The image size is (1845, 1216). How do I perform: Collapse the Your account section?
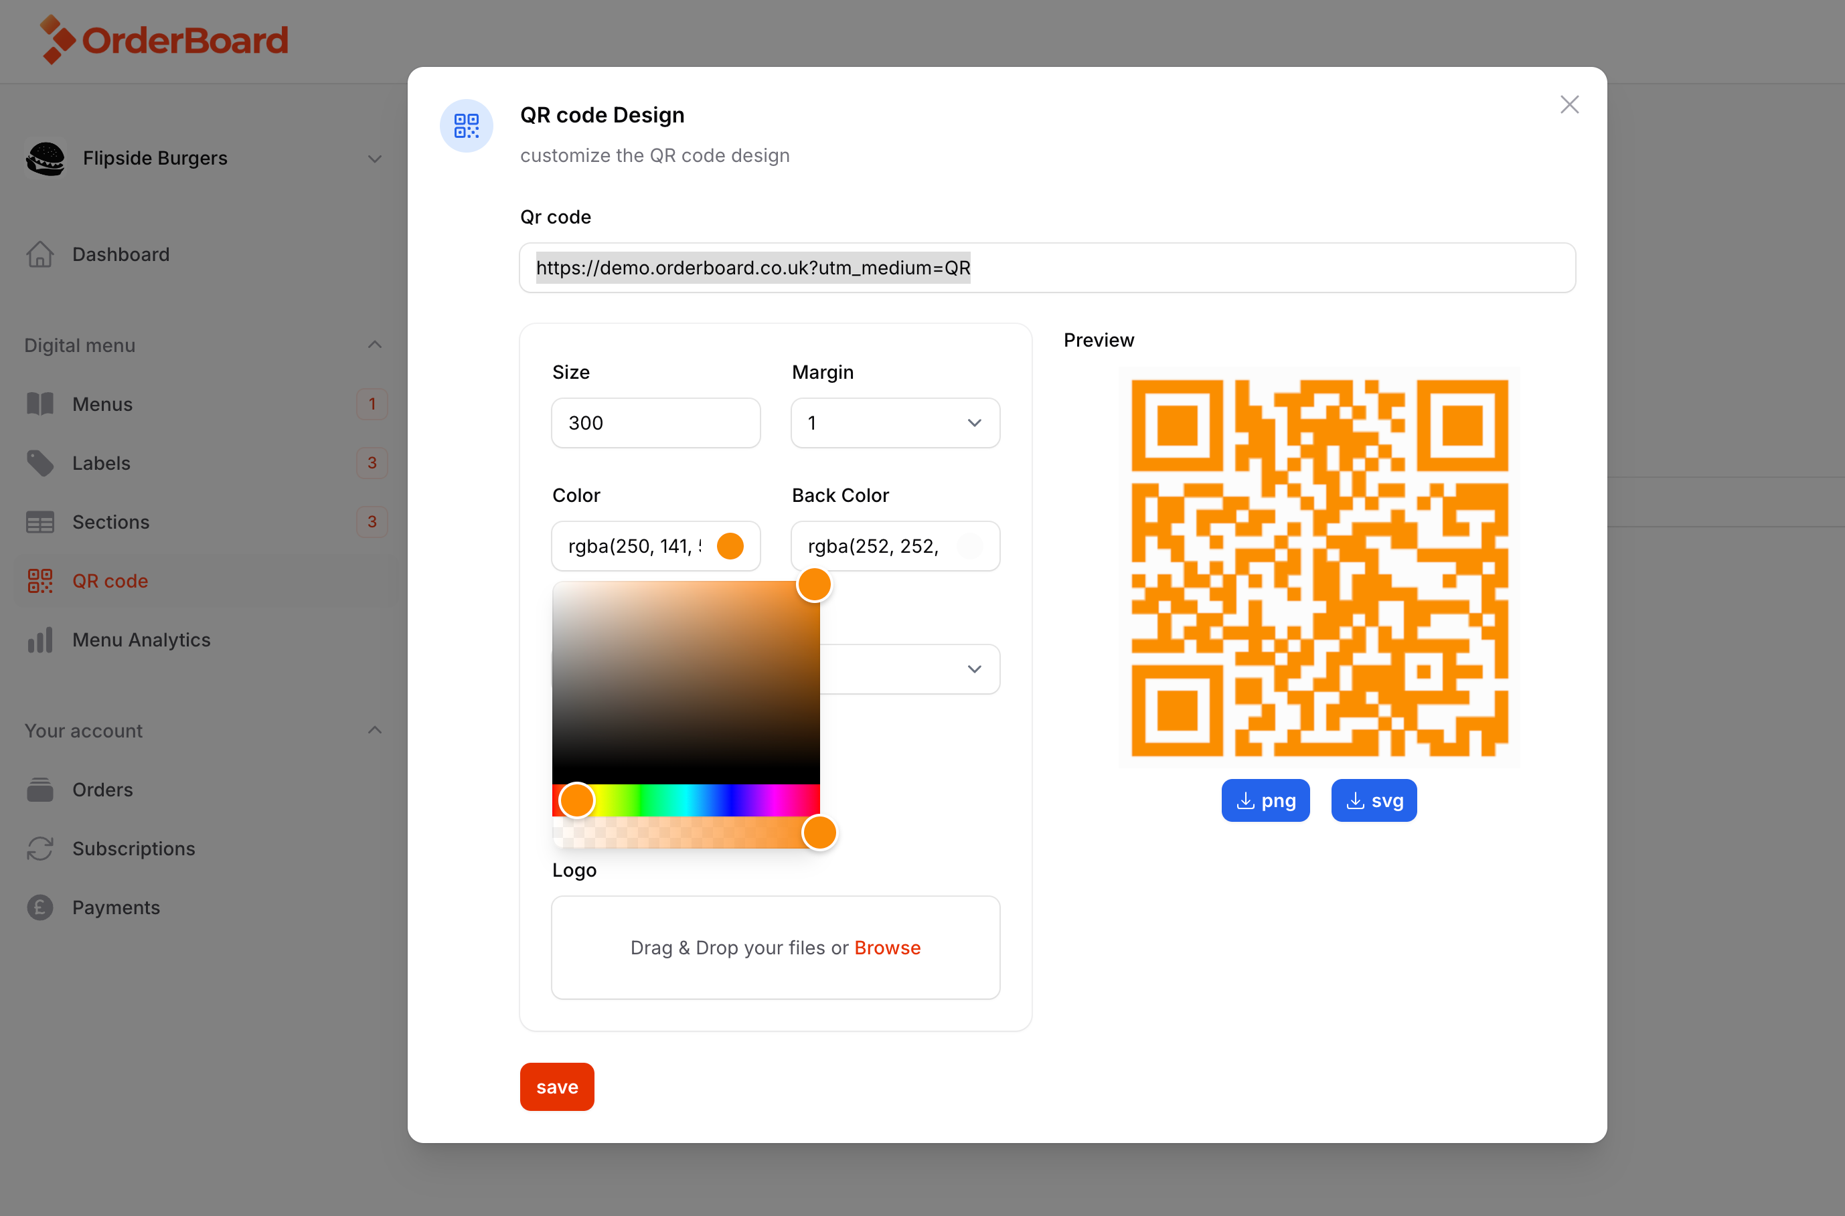coord(374,731)
